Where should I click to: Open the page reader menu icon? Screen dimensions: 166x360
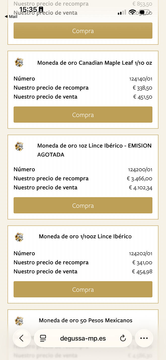tap(43, 338)
